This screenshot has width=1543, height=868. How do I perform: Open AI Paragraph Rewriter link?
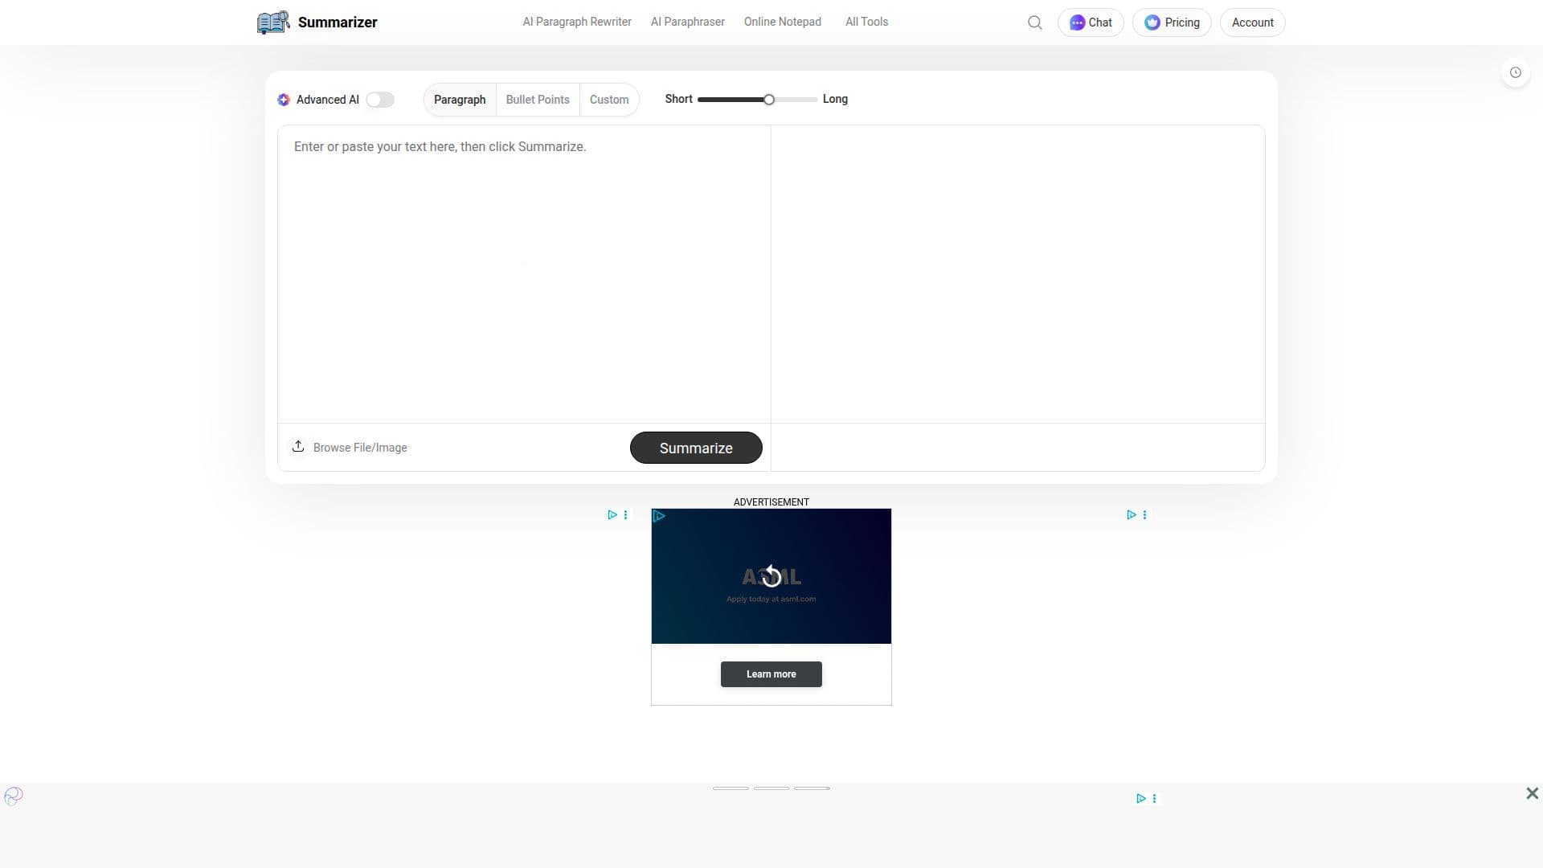[x=577, y=22]
